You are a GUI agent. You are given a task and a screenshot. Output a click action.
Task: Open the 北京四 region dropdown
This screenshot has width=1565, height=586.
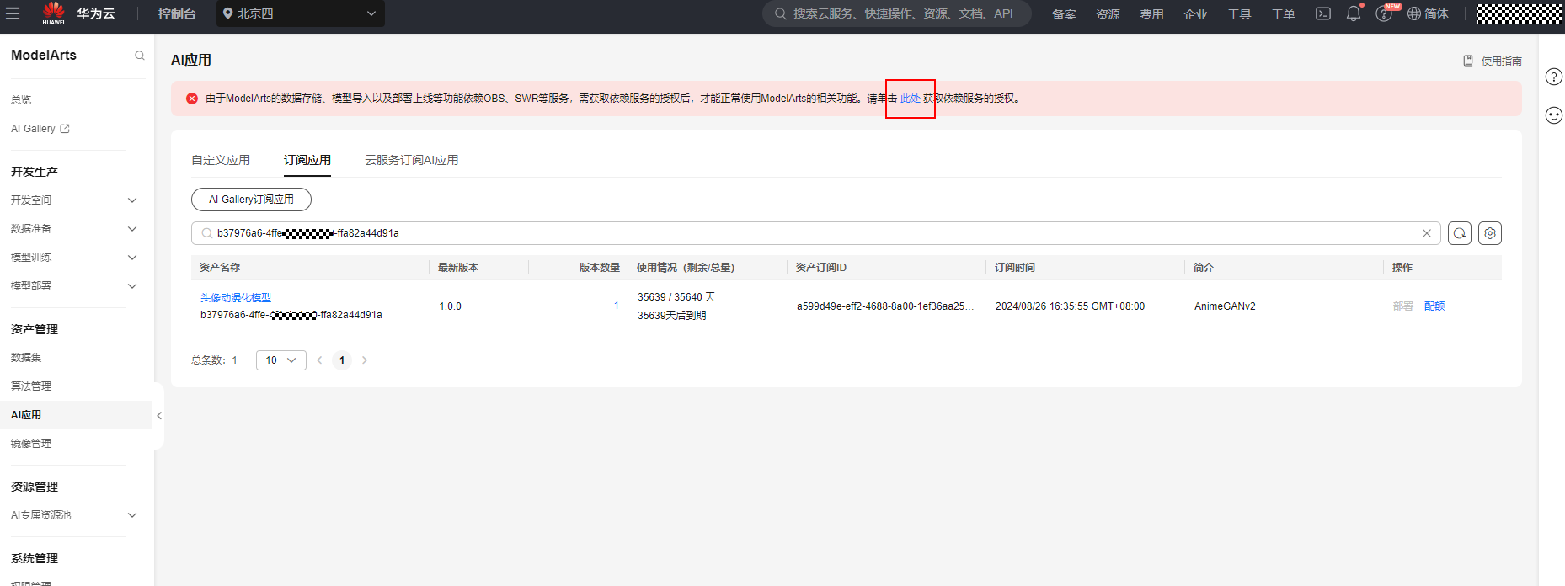[301, 13]
